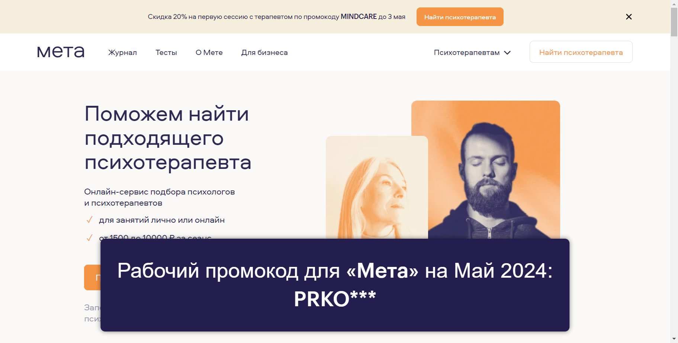
Task: Click the scrollbar down arrow
Action: [x=674, y=339]
